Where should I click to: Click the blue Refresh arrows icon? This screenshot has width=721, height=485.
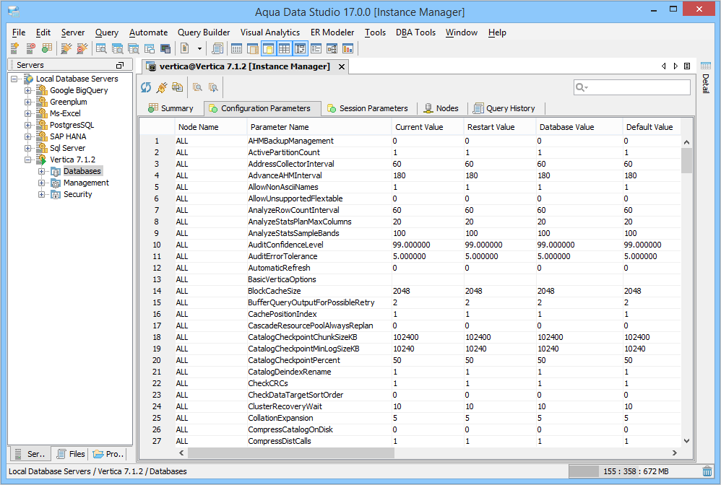146,87
